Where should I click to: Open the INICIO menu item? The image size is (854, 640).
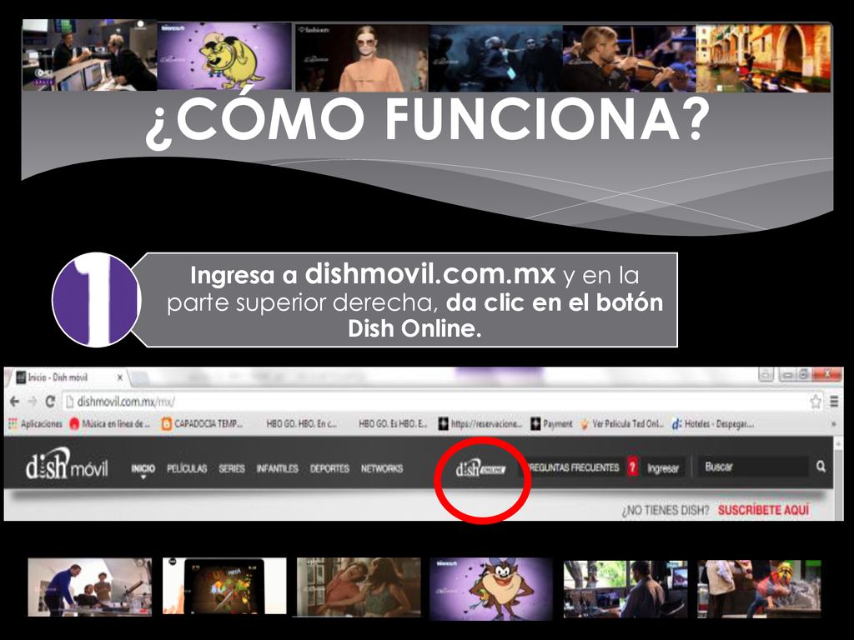143,468
